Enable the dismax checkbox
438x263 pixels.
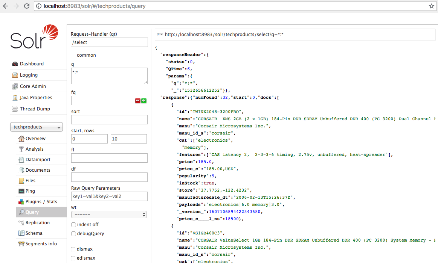click(x=73, y=249)
